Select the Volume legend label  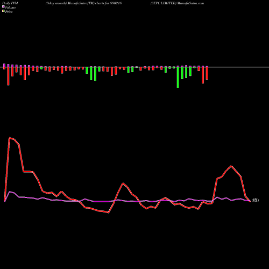click(10, 8)
